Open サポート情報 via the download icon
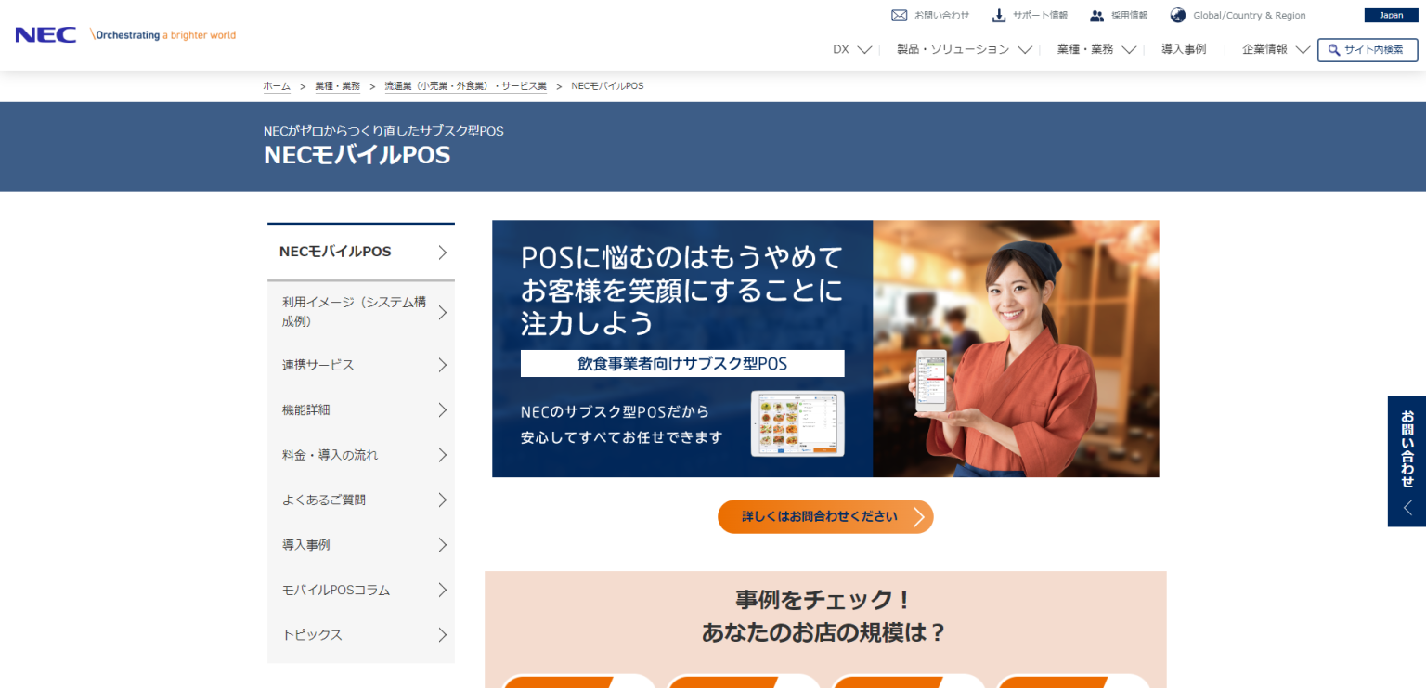 (998, 15)
